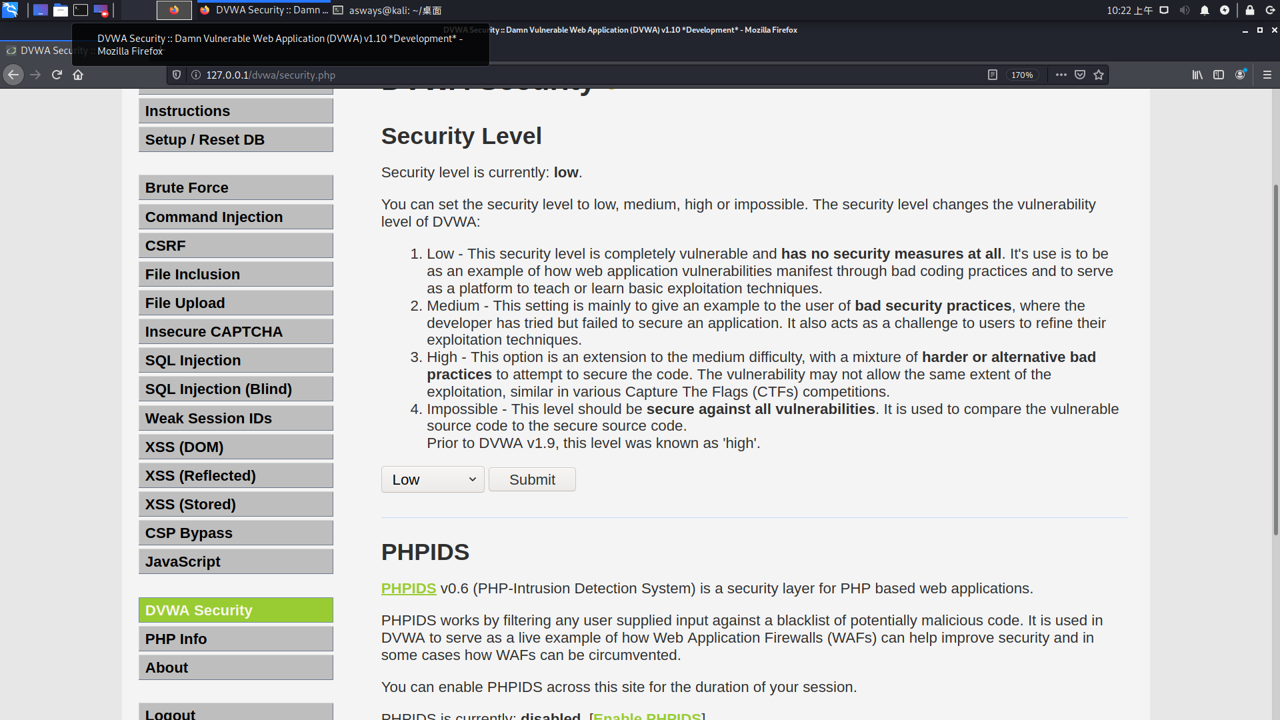Expand the security level Low dropdown

433,479
